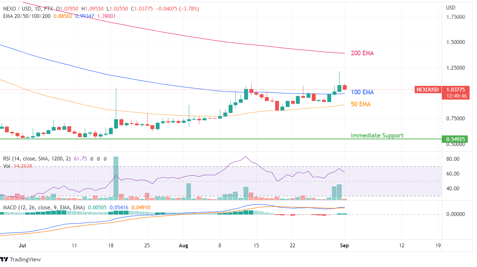Click the 1.50000 price axis value
Viewport: 477px width, 267px height.
pyautogui.click(x=455, y=42)
